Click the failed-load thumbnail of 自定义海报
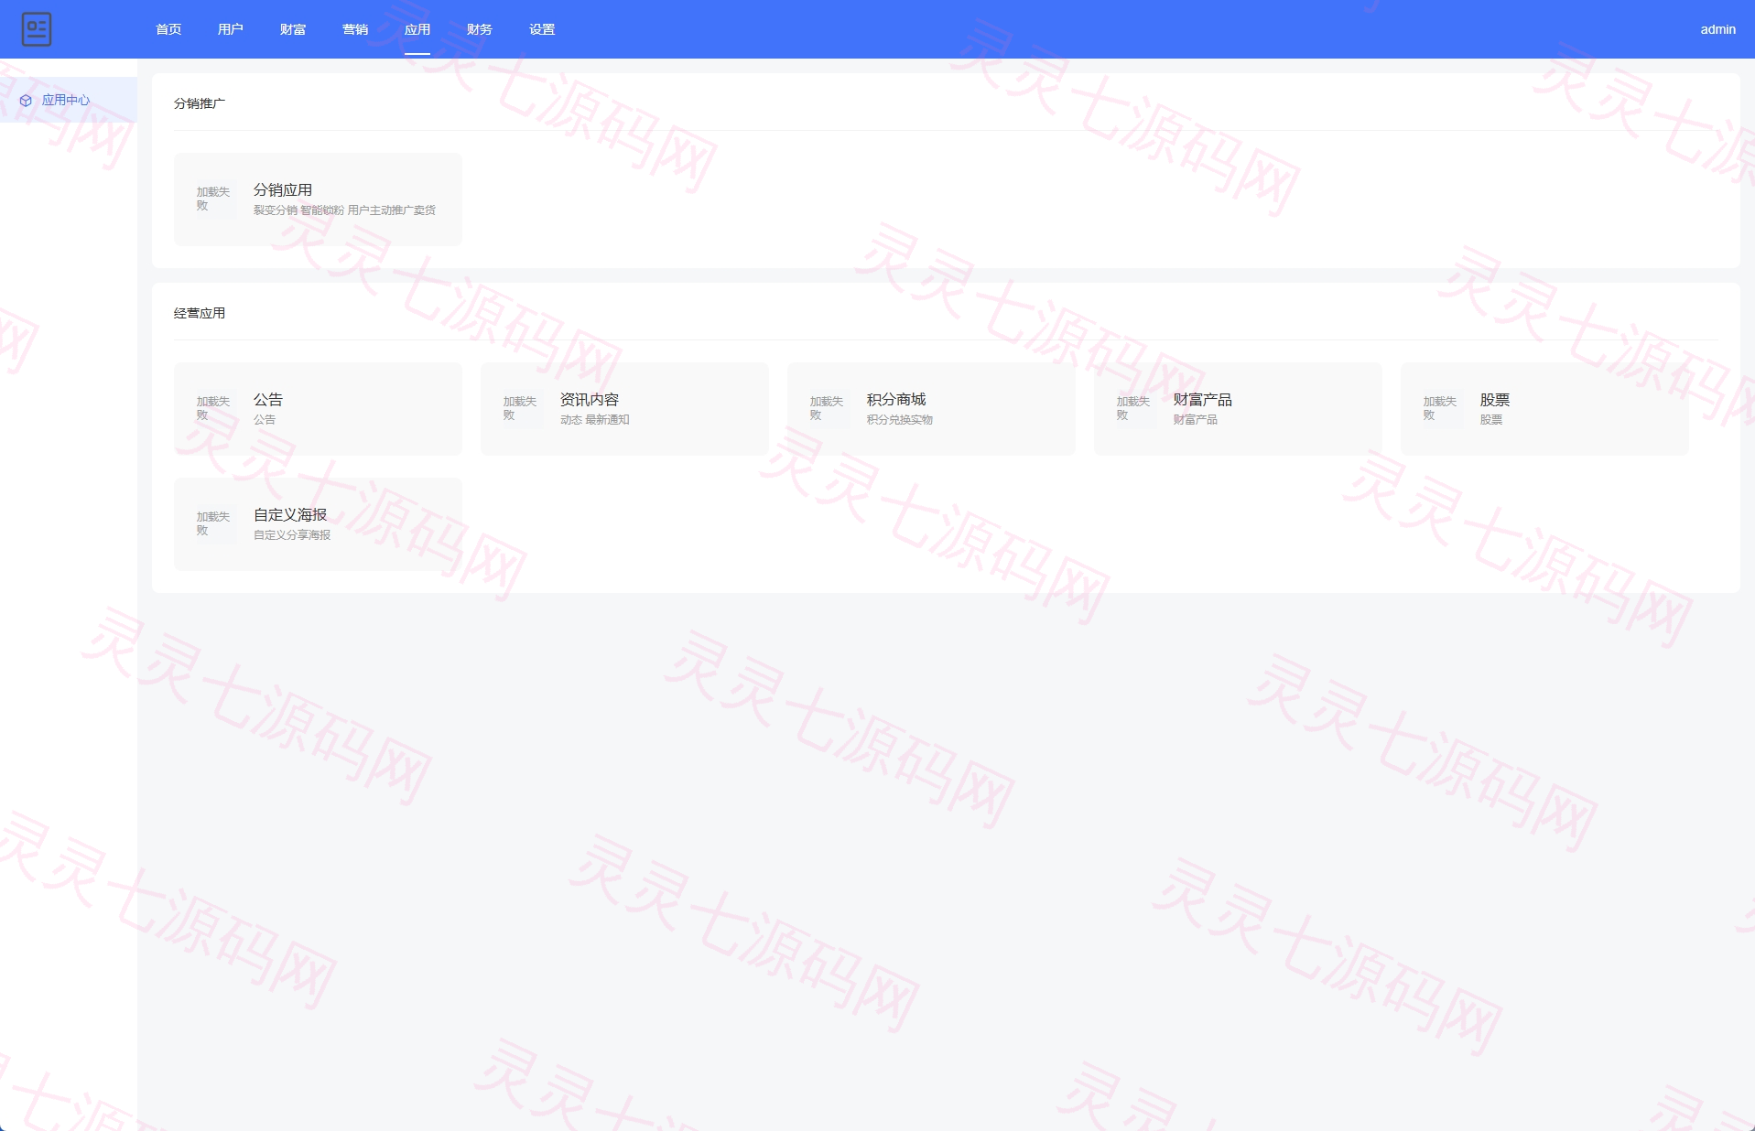This screenshot has width=1755, height=1131. (215, 523)
